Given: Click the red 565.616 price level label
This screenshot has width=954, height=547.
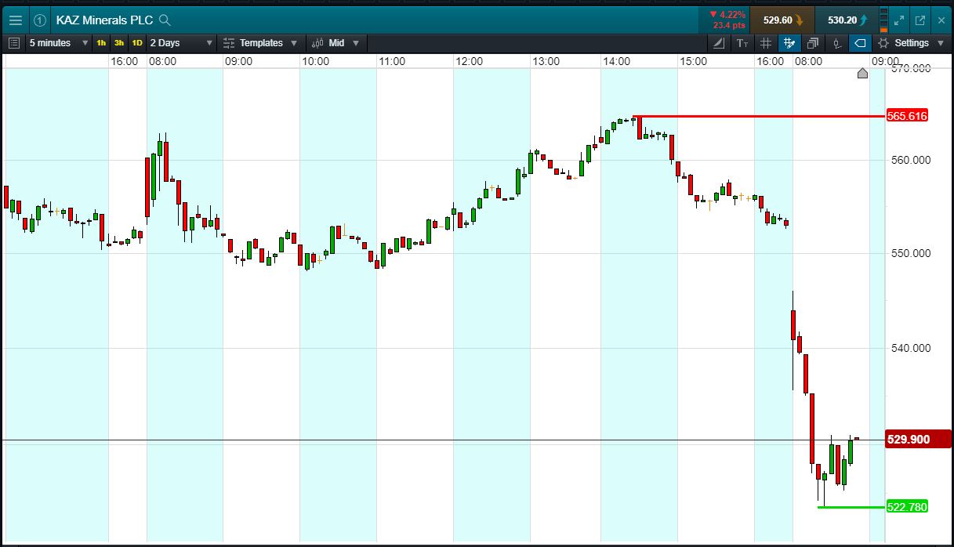Looking at the screenshot, I should coord(907,116).
